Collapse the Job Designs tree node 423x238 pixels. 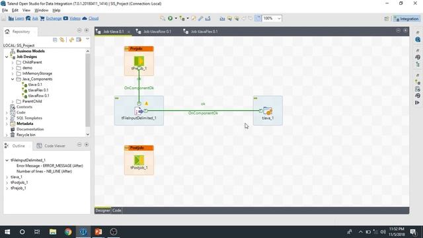tap(7, 57)
